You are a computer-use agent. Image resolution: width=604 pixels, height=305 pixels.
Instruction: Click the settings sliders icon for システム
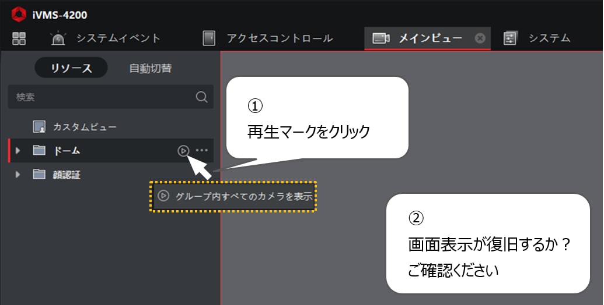[x=509, y=38]
